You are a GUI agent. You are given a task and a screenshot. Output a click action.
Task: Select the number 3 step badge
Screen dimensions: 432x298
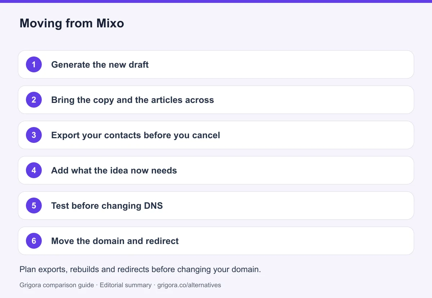[x=34, y=135]
